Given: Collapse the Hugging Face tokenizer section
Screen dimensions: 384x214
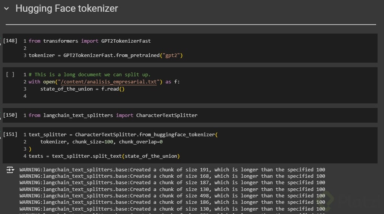Looking at the screenshot, I should click(6, 9).
